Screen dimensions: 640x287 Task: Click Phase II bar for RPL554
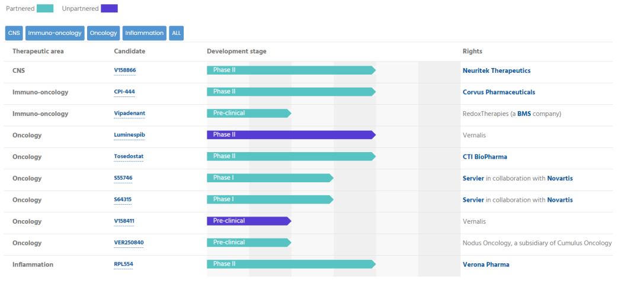coord(291,264)
